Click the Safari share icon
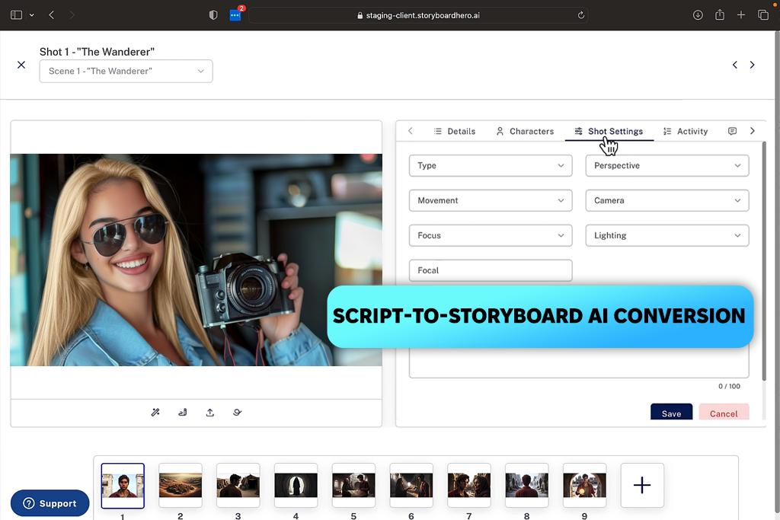 point(720,15)
